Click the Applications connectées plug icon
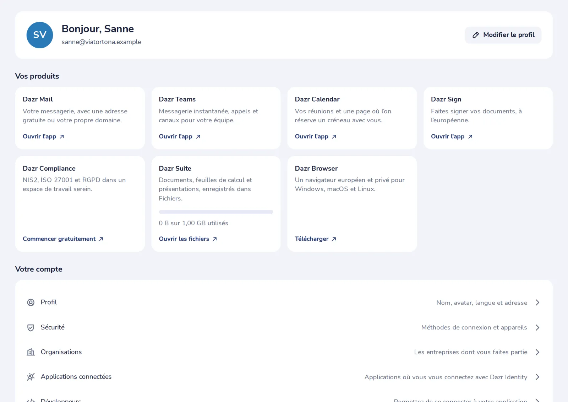Screen dimensions: 568x402 31,377
